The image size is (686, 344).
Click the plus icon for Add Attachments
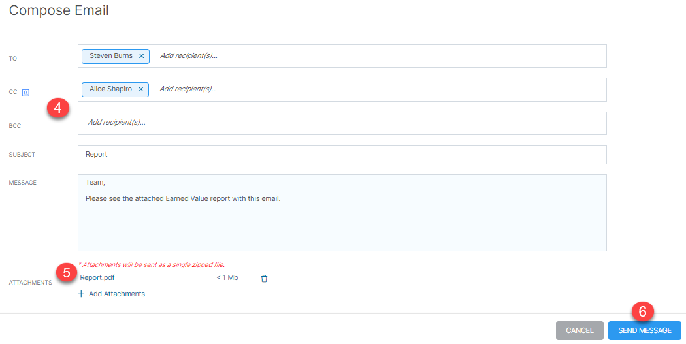[x=80, y=294]
